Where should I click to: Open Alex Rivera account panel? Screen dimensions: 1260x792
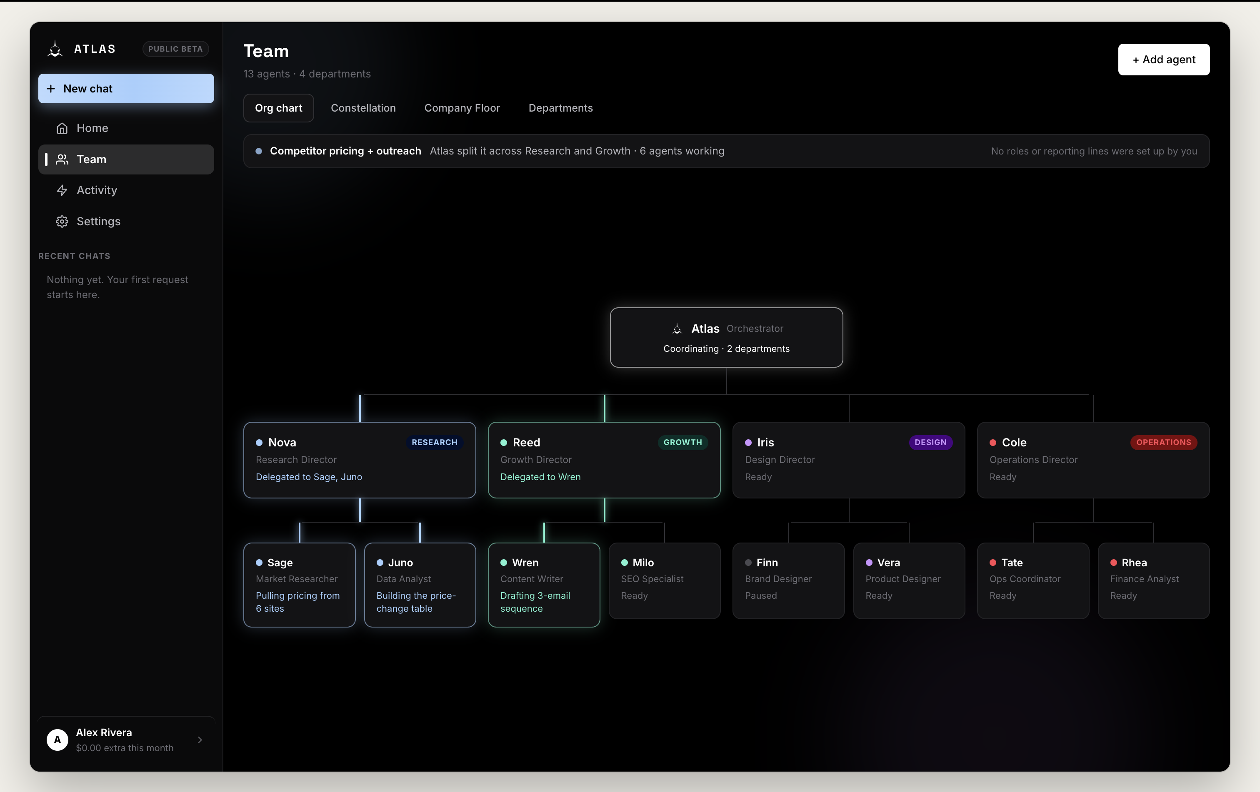[126, 740]
